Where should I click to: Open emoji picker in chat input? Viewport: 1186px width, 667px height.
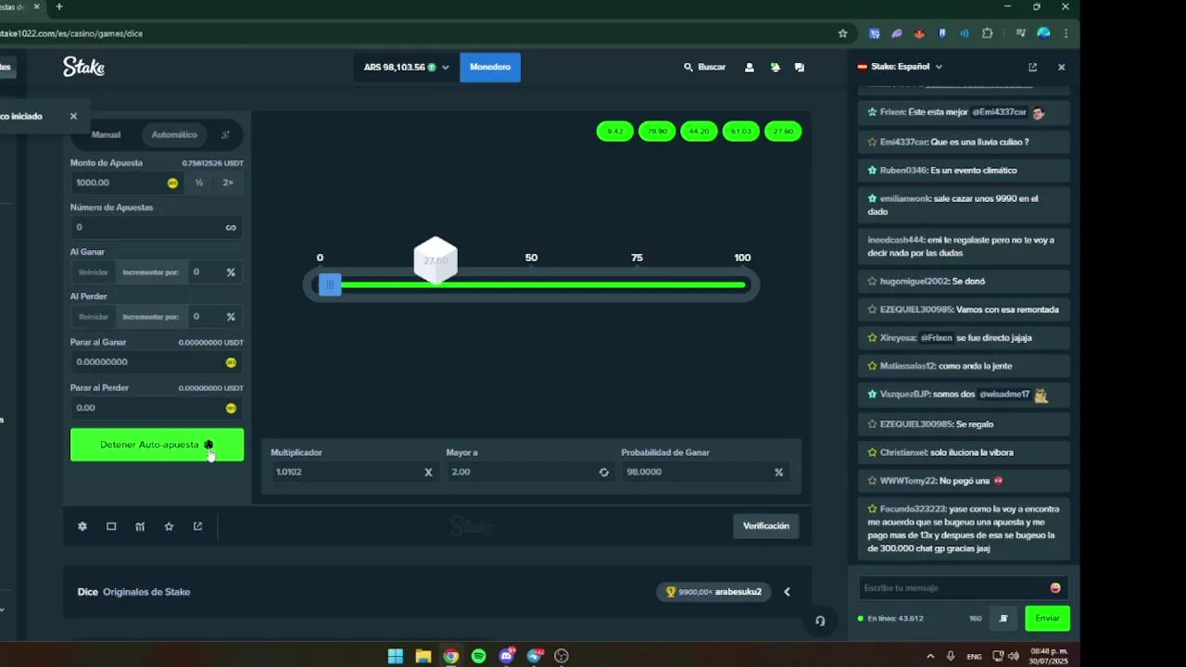pyautogui.click(x=1055, y=588)
